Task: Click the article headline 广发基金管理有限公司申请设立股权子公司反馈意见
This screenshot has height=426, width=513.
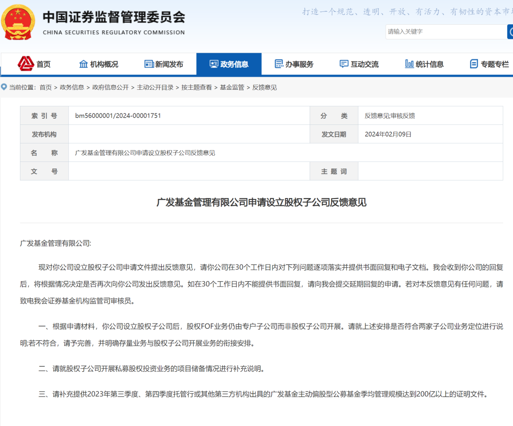Action: coord(261,202)
